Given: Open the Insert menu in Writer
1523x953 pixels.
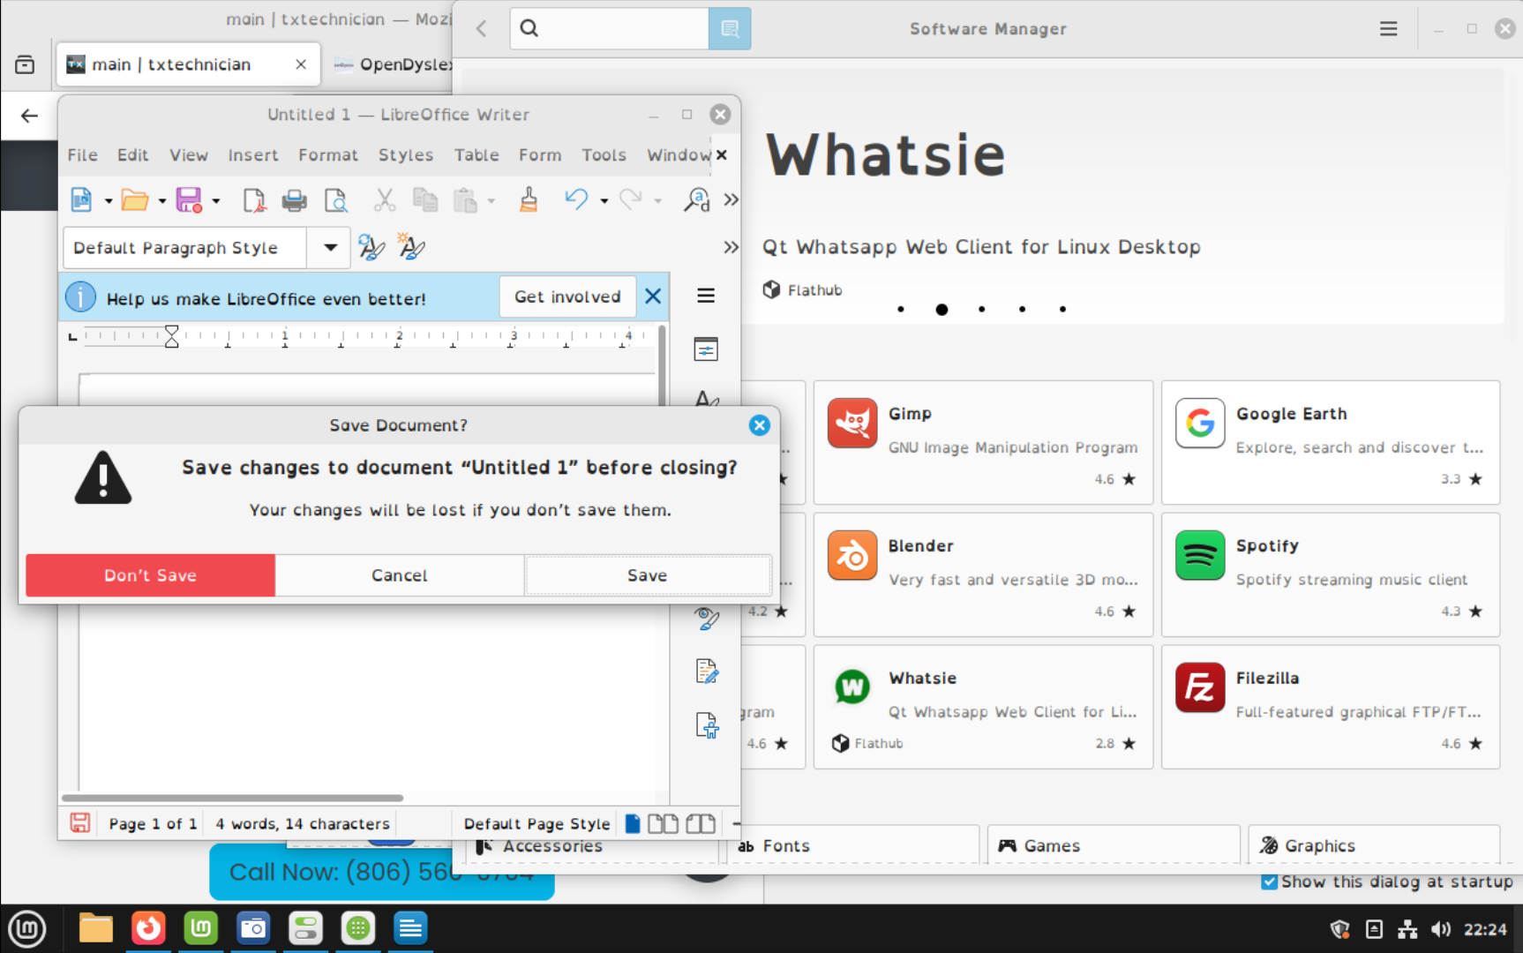Looking at the screenshot, I should [x=253, y=155].
